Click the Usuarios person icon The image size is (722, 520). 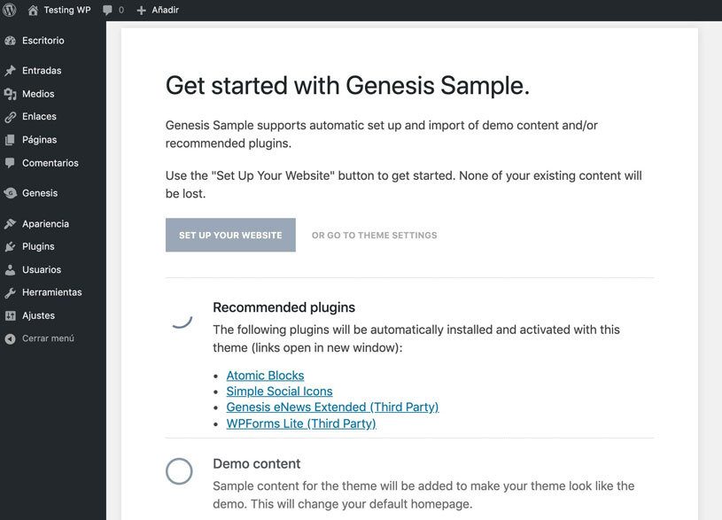pyautogui.click(x=10, y=270)
